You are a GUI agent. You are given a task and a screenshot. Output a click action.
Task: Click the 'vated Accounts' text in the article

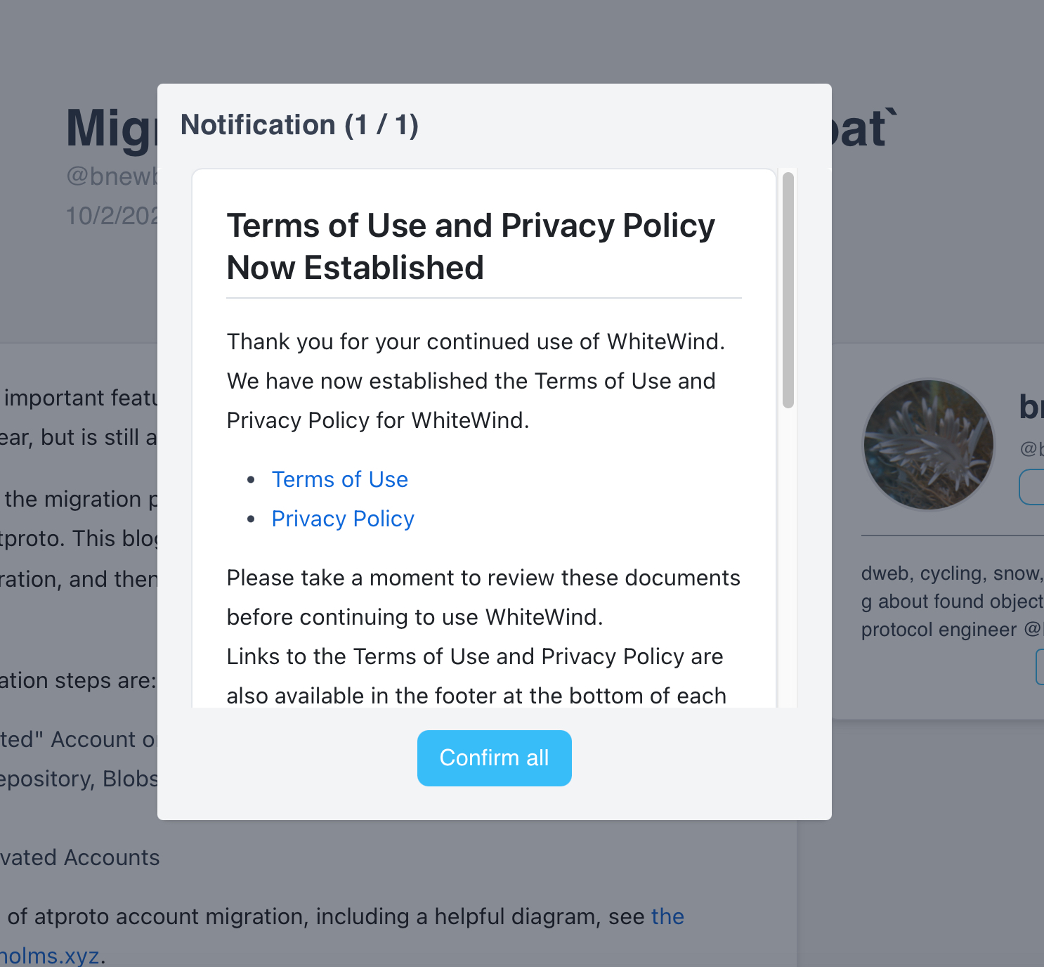80,857
